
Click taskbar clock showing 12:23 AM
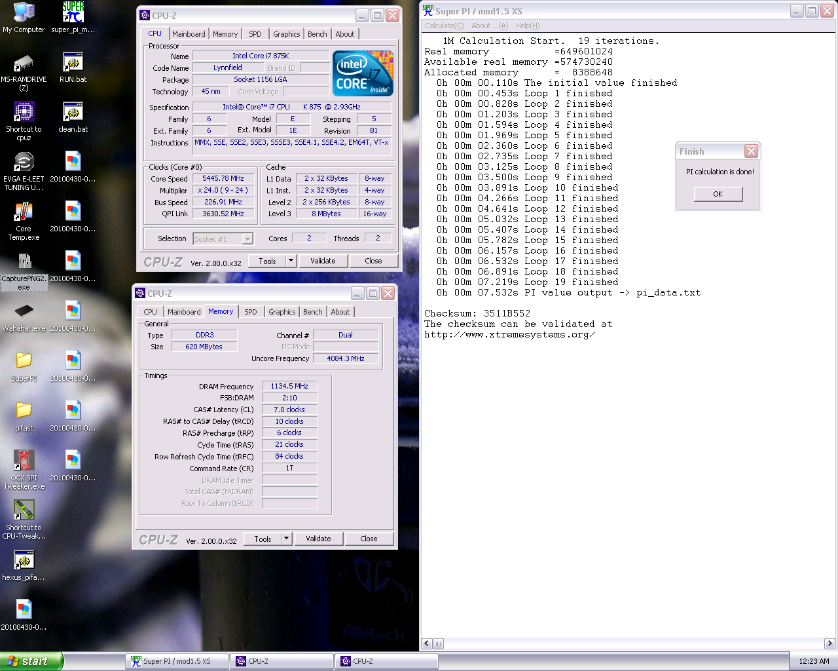(814, 661)
